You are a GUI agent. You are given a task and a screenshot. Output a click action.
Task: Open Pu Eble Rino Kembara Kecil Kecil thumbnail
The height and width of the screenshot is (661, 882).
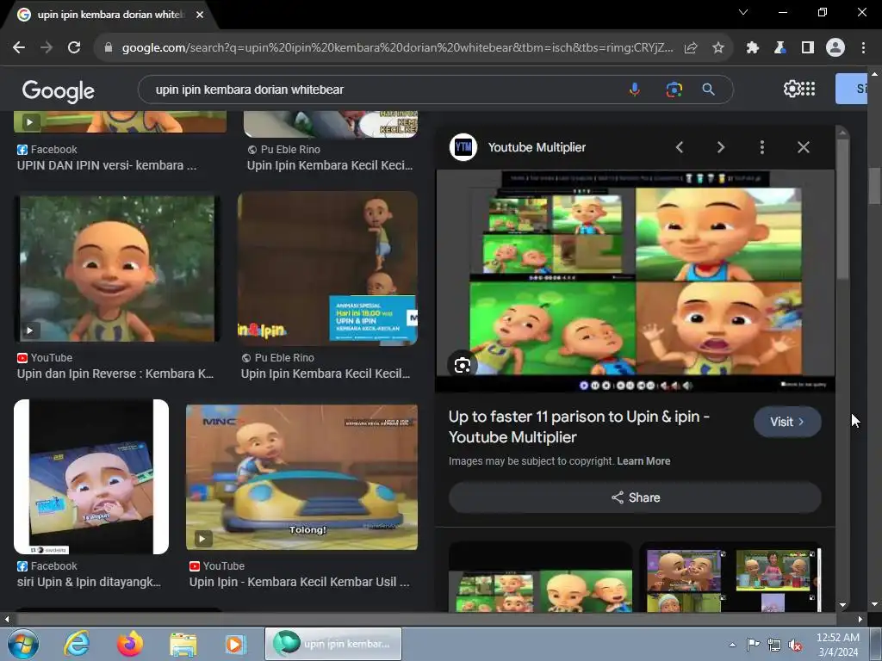327,269
